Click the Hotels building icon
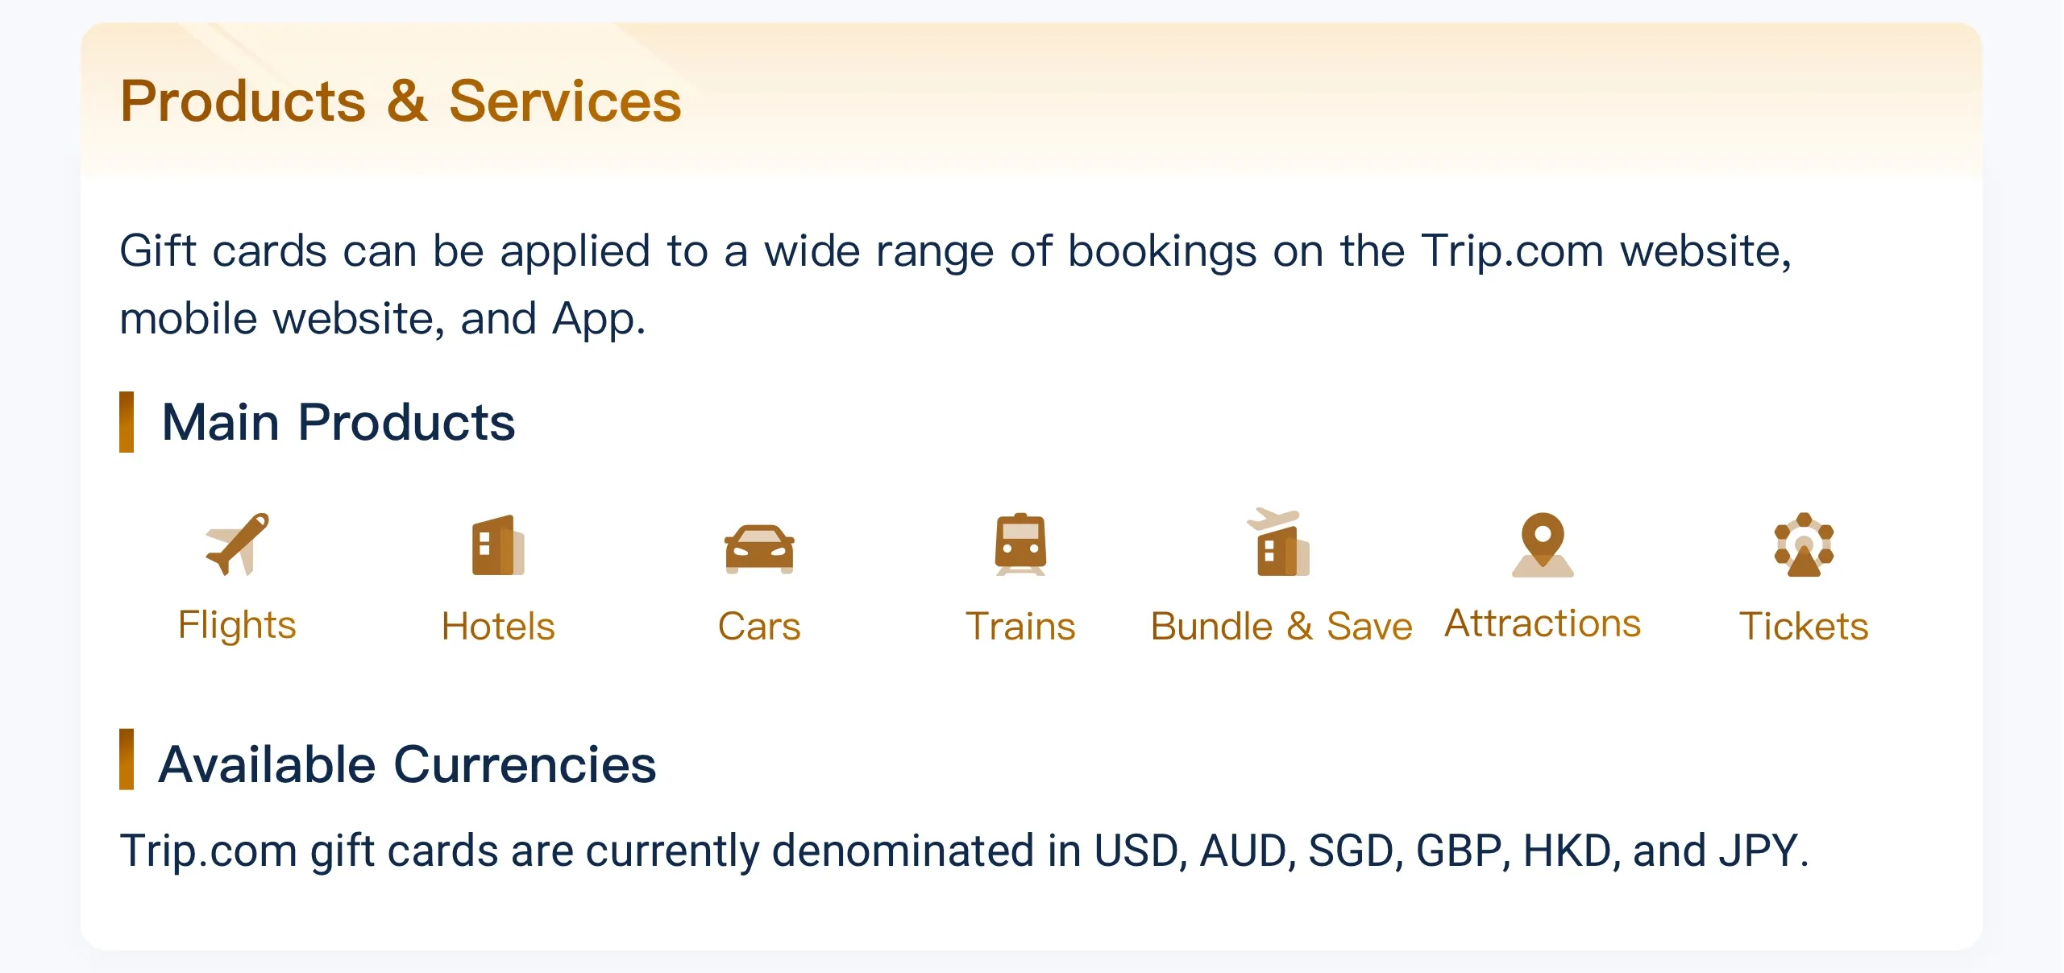 (x=498, y=545)
